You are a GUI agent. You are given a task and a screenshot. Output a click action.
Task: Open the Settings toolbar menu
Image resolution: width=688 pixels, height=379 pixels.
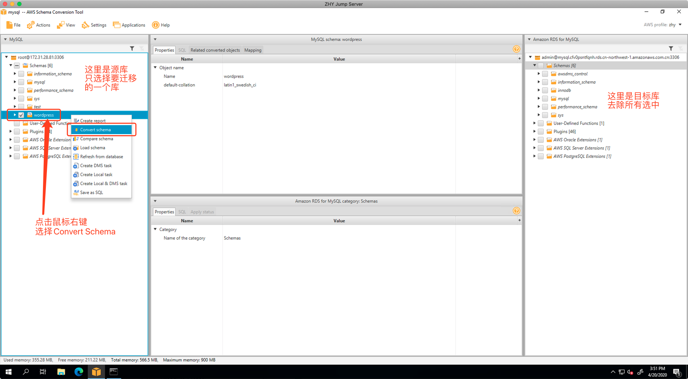coord(94,25)
